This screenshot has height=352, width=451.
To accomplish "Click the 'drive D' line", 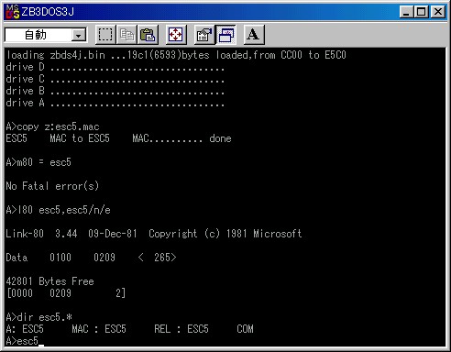I will [x=115, y=67].
